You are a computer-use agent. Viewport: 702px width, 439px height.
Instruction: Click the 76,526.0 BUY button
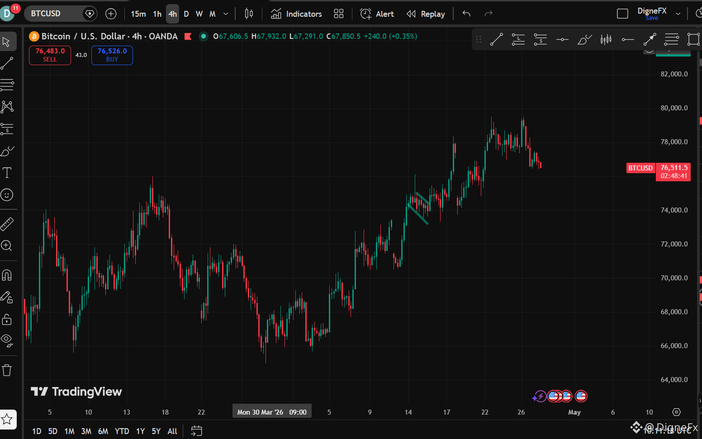(112, 55)
